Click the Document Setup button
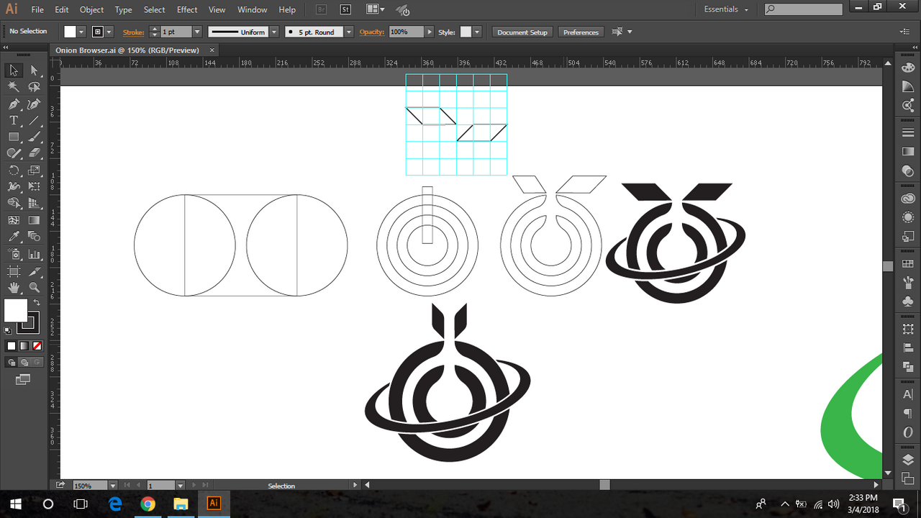The image size is (921, 518). pyautogui.click(x=523, y=32)
